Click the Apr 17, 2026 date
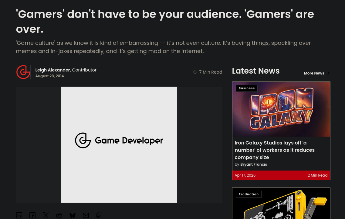 pyautogui.click(x=245, y=175)
